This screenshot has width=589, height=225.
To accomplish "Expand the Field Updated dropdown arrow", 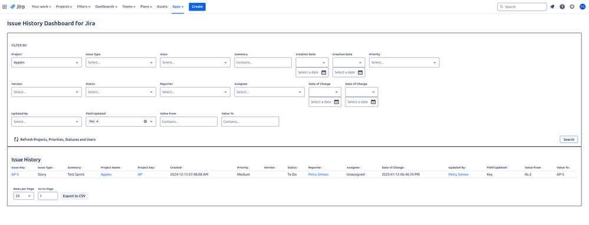I will [152, 122].
